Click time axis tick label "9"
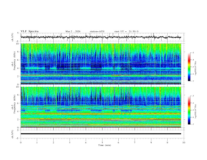Viewport: 207px width, 160px height. click(x=167, y=142)
